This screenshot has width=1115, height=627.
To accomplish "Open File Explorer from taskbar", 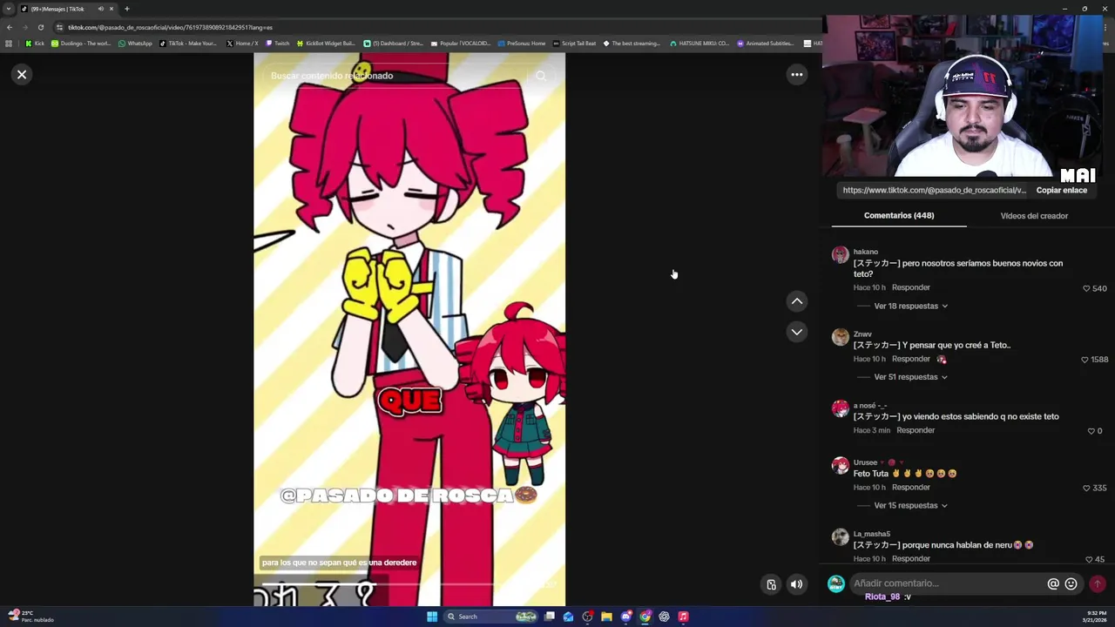I will (x=607, y=617).
